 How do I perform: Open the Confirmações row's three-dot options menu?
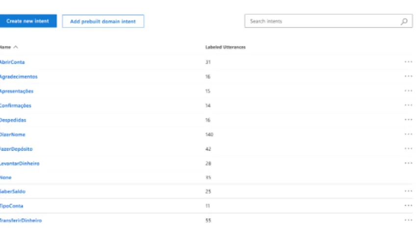coord(408,105)
